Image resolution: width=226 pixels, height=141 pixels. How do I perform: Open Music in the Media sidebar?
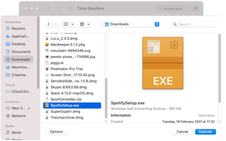click(18, 133)
